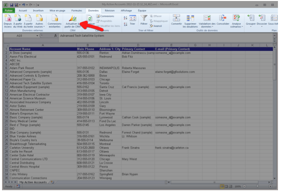The width and height of the screenshot is (281, 192).
Task: Open Connexions in connections group
Action: click(105, 16)
